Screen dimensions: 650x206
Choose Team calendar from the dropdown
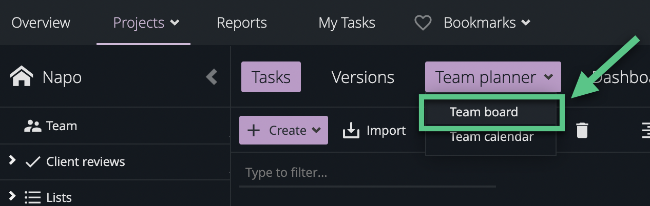point(491,137)
